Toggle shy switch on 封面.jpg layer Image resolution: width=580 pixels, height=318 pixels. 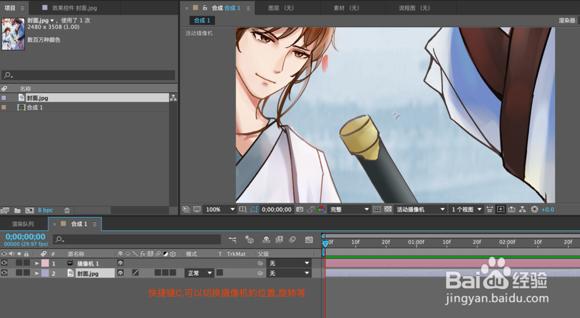120,273
